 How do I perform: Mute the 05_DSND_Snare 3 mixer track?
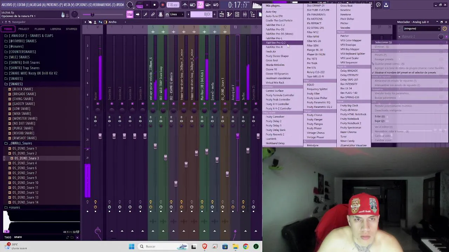tap(225, 104)
